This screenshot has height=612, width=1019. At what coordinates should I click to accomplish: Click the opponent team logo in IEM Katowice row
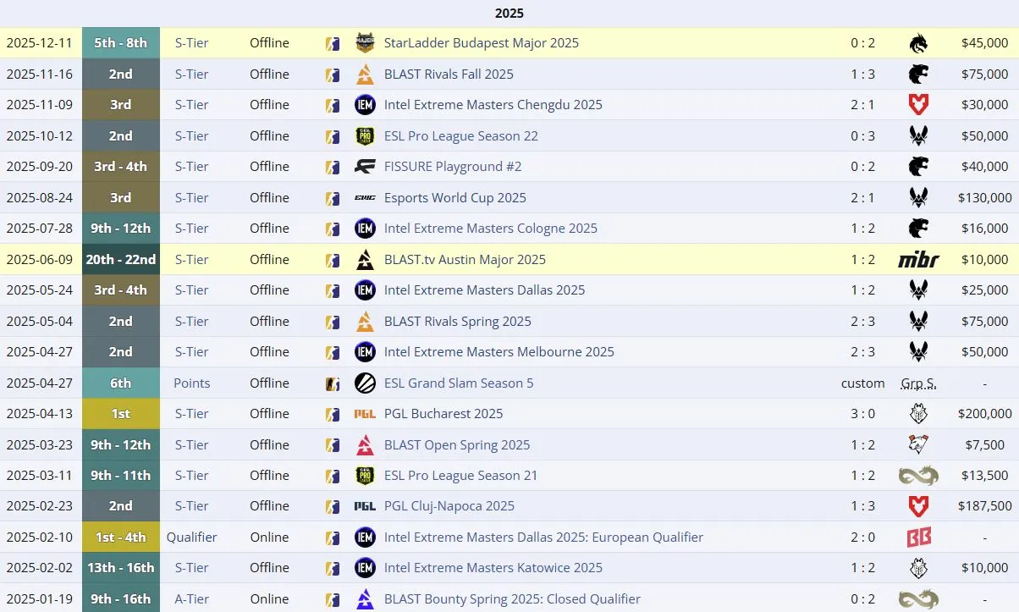point(918,568)
